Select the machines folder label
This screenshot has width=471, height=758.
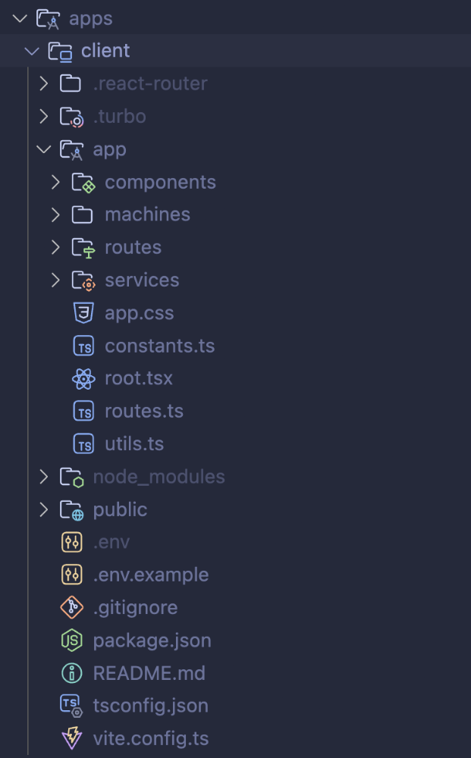pos(147,215)
